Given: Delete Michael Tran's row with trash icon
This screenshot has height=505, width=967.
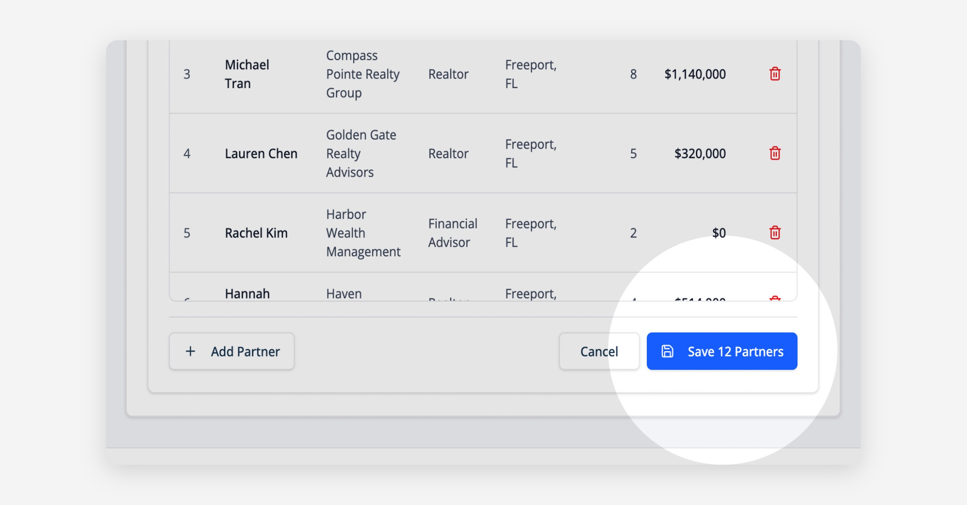Looking at the screenshot, I should pos(774,74).
